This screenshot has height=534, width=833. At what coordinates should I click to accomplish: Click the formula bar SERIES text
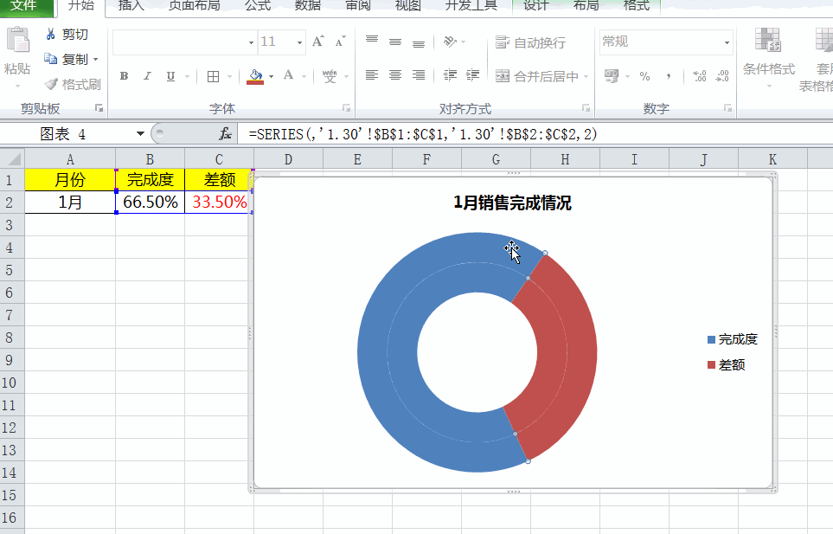tap(423, 134)
